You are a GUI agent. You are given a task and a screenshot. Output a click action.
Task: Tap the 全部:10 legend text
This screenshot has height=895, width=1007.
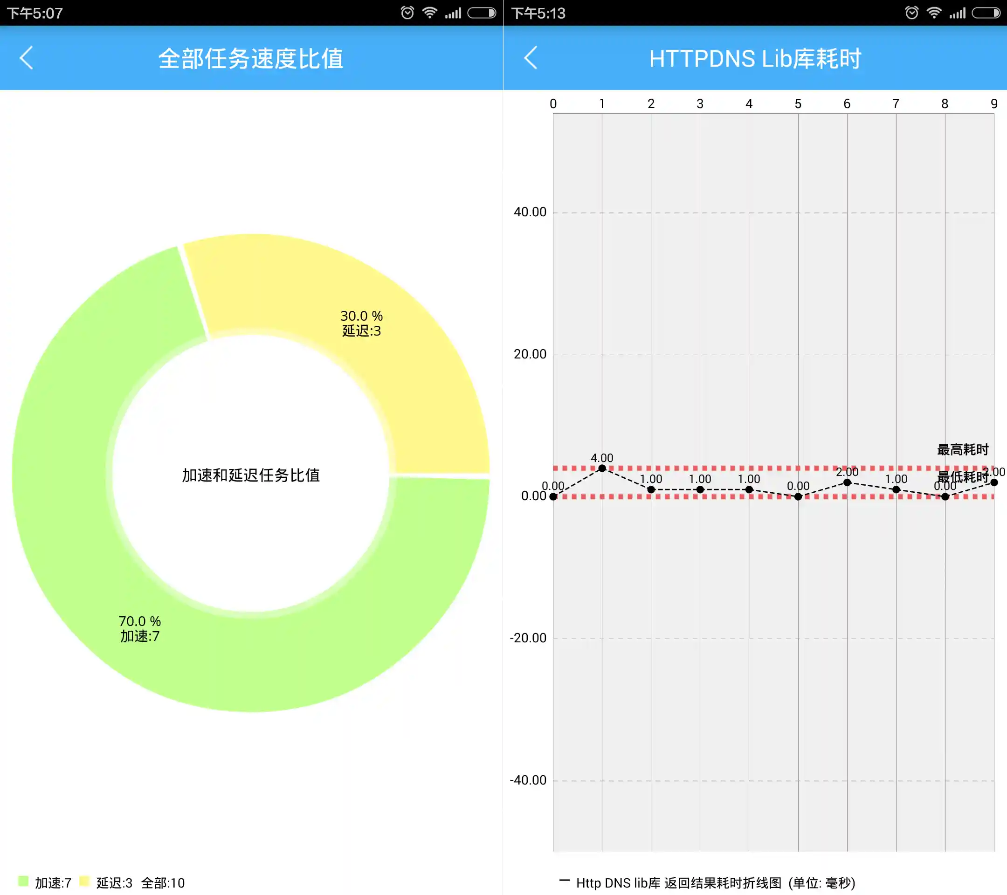[x=163, y=883]
